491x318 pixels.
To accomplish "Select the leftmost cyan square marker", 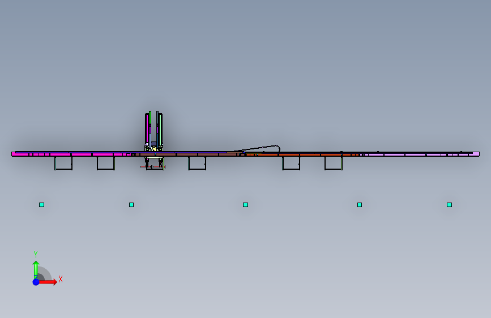I will click(42, 205).
